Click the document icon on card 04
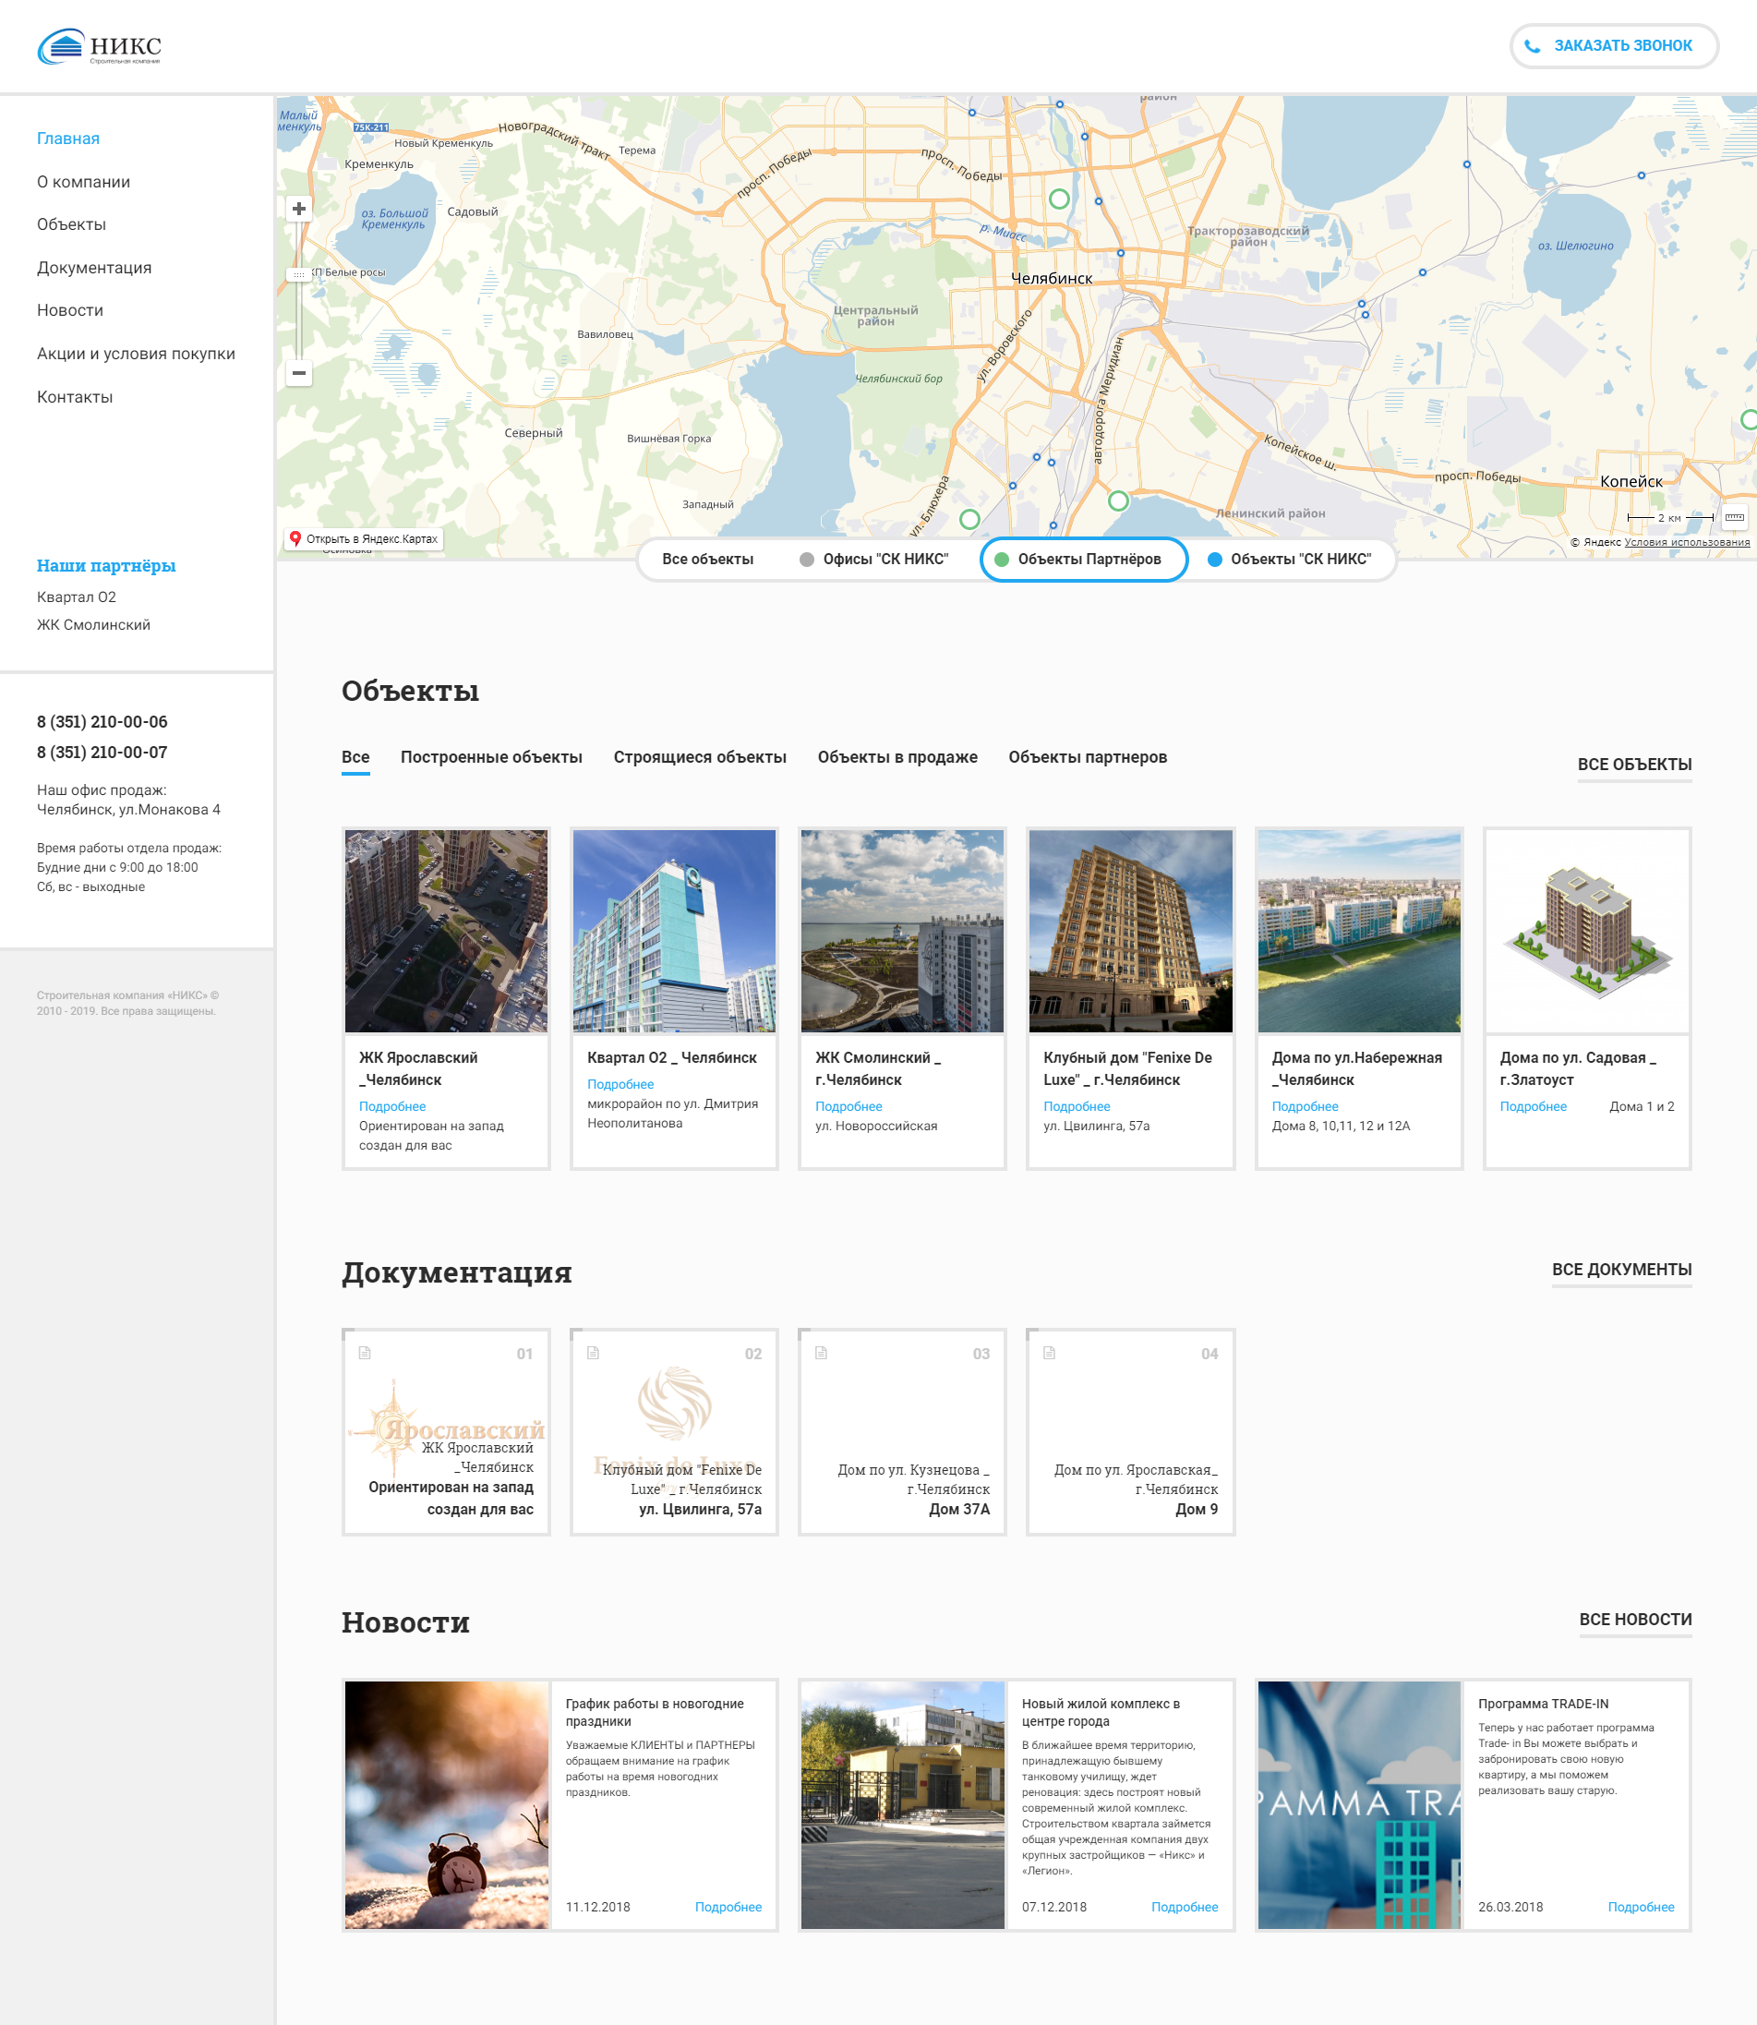The height and width of the screenshot is (2025, 1757). coord(1049,1352)
